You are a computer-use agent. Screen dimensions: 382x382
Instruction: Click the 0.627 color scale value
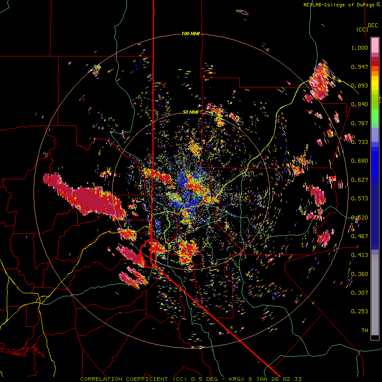[360, 180]
